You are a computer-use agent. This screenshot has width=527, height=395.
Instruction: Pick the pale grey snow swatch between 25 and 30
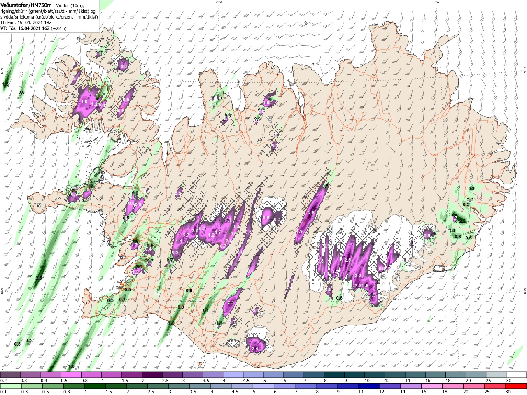tap(496, 375)
